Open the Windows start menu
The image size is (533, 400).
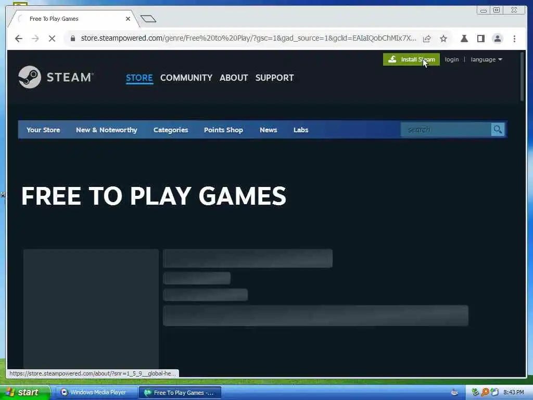click(x=24, y=392)
